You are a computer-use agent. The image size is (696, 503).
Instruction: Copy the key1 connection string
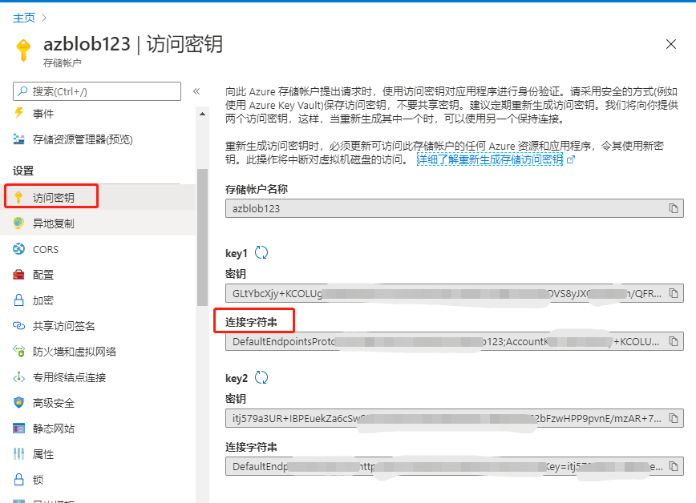(x=674, y=341)
